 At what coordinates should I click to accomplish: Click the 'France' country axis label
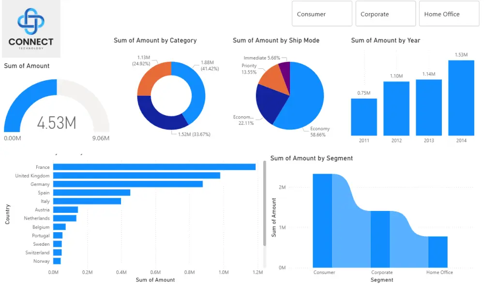pyautogui.click(x=43, y=167)
